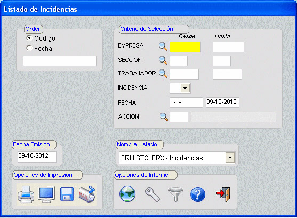Open the wrench settings tool
297x218 pixels.
(x=152, y=194)
